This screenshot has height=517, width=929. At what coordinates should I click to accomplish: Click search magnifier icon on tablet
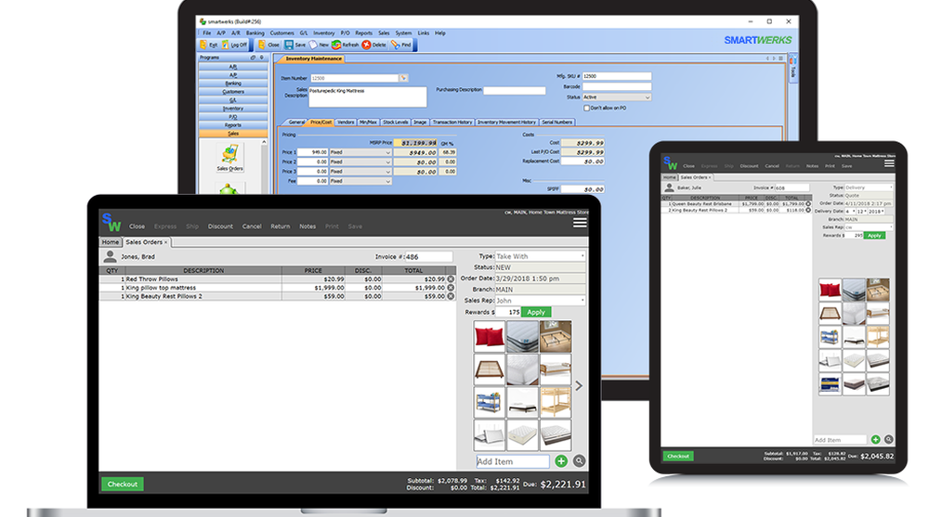point(889,439)
